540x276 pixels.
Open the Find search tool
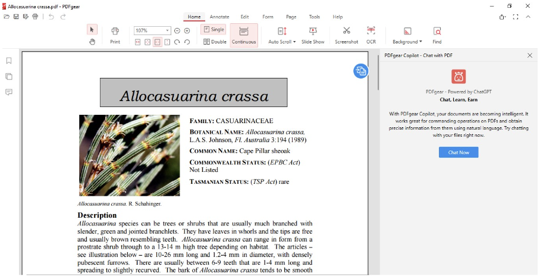(x=437, y=34)
